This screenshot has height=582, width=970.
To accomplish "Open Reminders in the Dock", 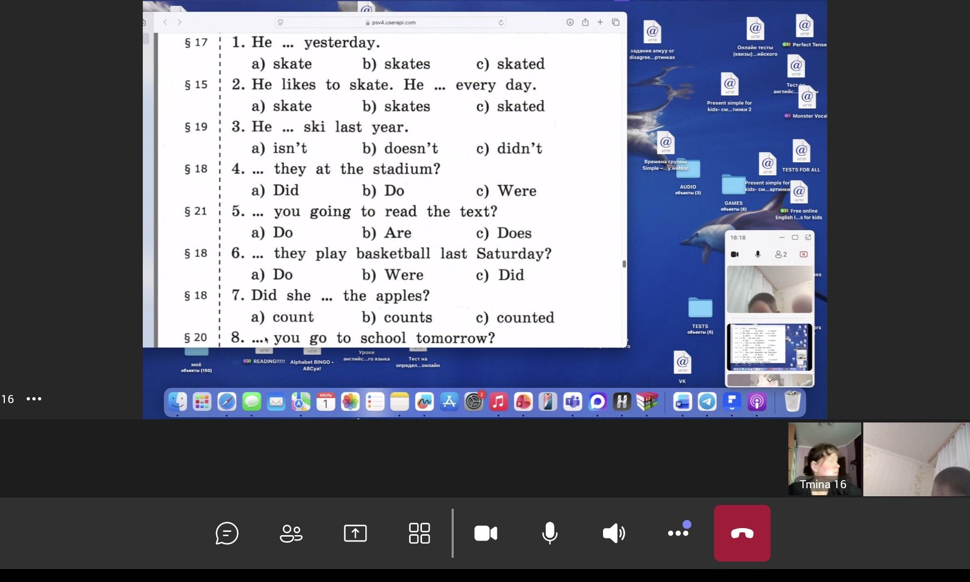I will tap(375, 401).
